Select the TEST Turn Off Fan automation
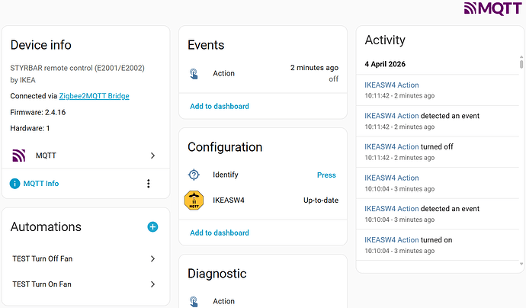Screen dimensions: 526x308 pyautogui.click(x=85, y=258)
